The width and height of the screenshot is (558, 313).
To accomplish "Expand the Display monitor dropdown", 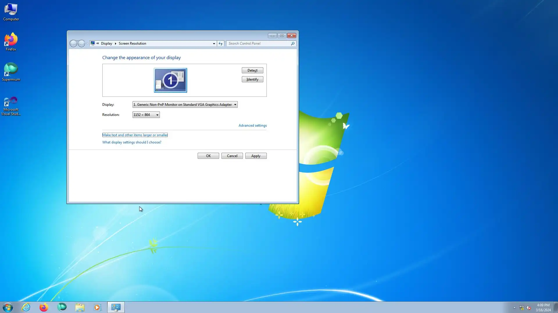I will (185, 105).
